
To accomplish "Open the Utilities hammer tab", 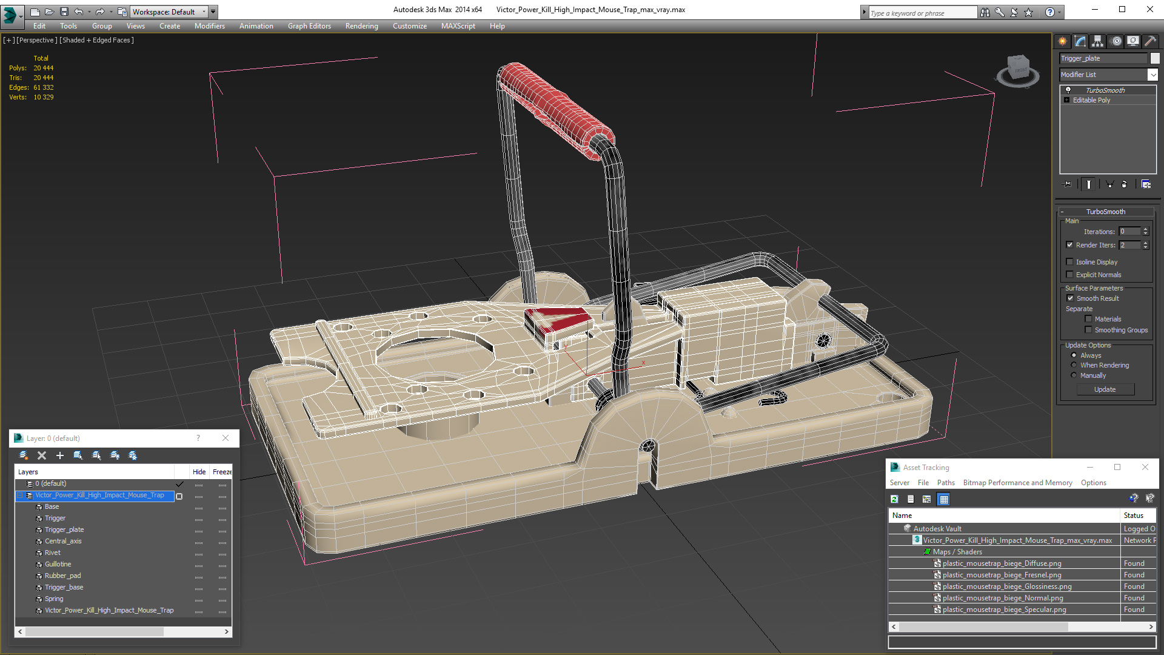I will coord(1150,41).
